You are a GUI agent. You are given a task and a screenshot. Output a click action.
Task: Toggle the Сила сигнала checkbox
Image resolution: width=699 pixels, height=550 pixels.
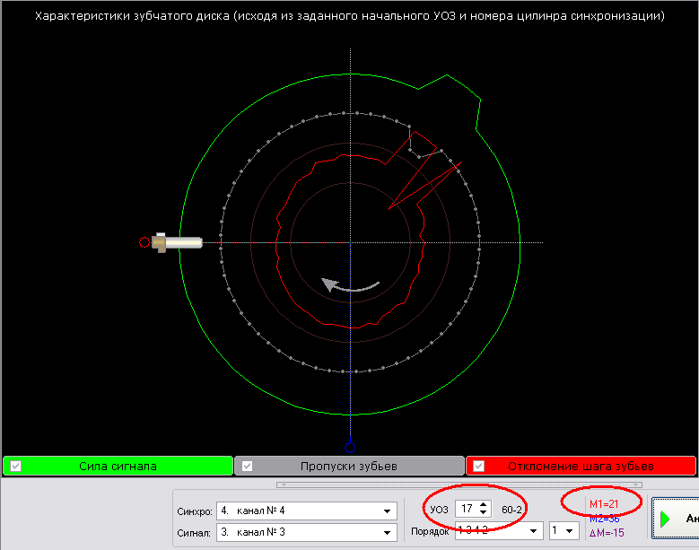[x=15, y=467]
